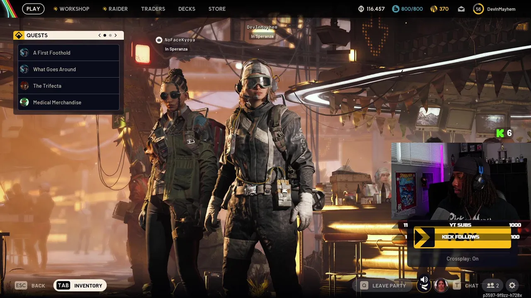
Task: Click A First Foothold trader portrait icon
Action: 24,53
